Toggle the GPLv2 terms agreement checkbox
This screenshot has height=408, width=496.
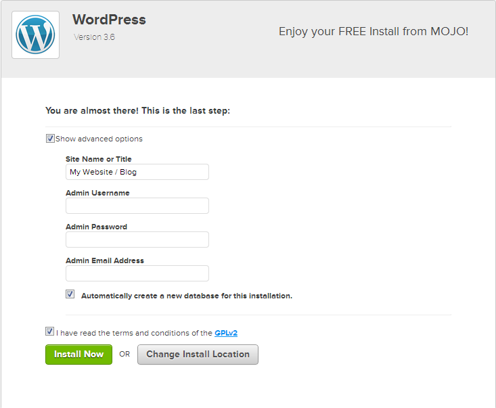pyautogui.click(x=49, y=331)
